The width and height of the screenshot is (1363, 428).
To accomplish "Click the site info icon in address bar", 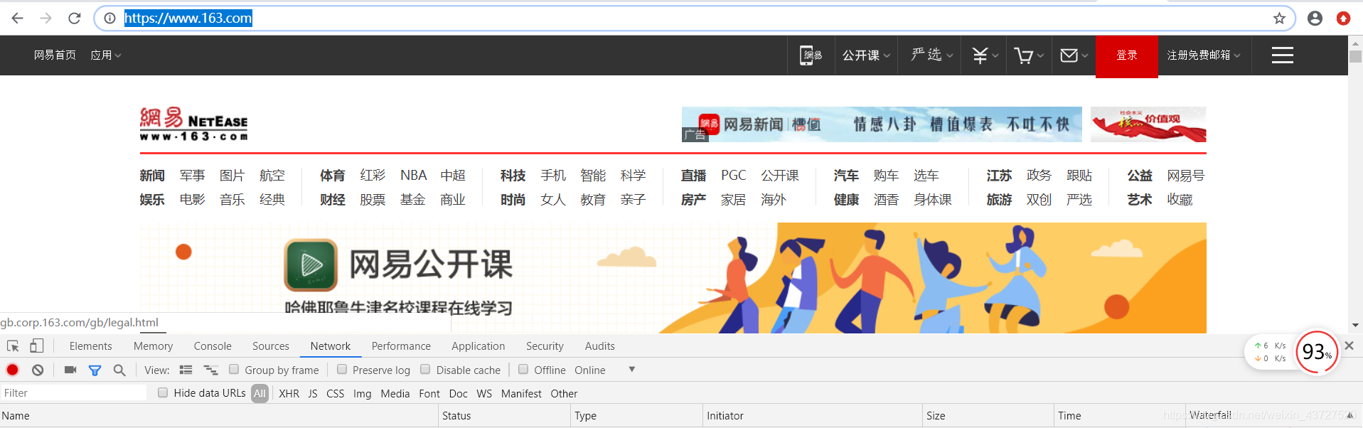I will tap(109, 18).
